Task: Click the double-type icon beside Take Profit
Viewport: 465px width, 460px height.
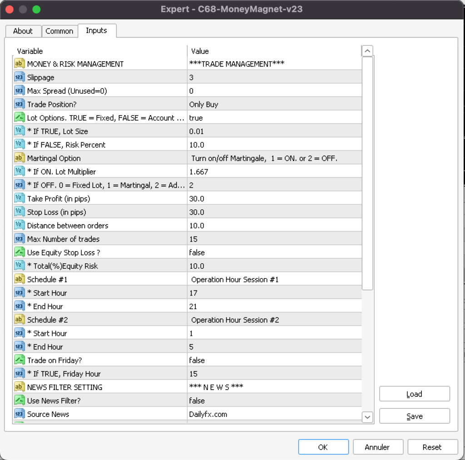Action: point(19,199)
